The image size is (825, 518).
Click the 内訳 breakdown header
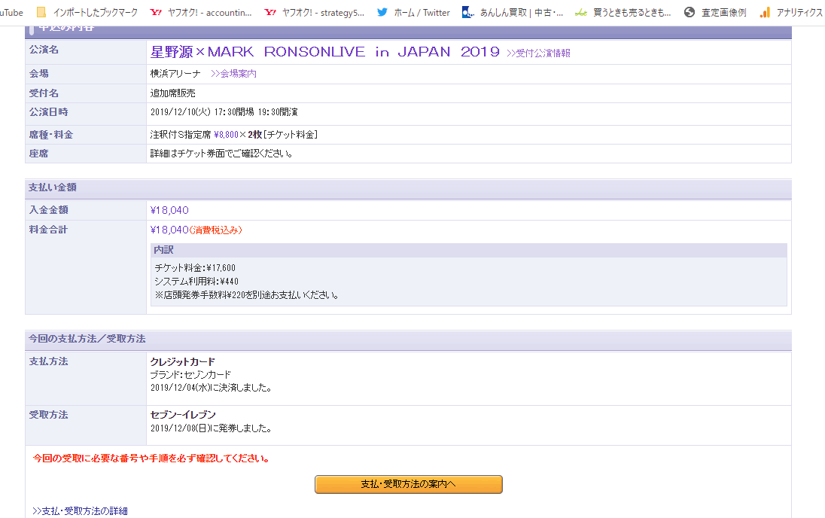point(163,250)
